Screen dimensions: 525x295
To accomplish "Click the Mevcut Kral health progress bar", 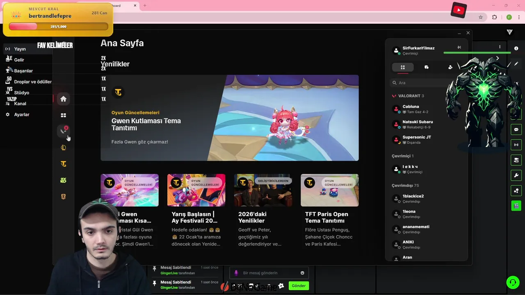I will click(x=58, y=27).
